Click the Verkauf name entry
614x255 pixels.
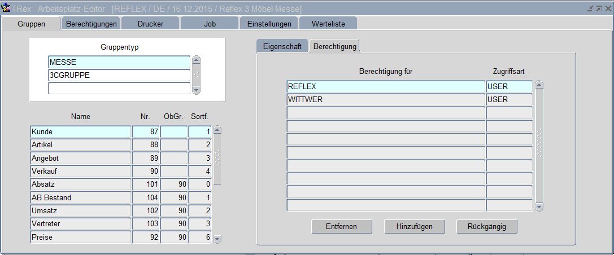point(80,171)
